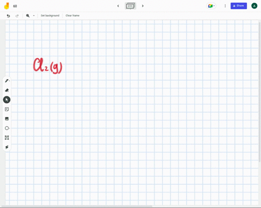The height and width of the screenshot is (208, 261).
Task: Open the frame bar thumbnail
Action: [130, 6]
